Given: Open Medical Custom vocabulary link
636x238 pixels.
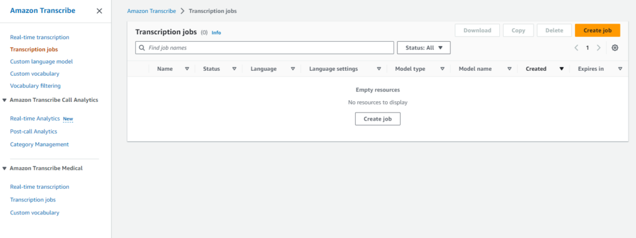Looking at the screenshot, I should point(35,213).
